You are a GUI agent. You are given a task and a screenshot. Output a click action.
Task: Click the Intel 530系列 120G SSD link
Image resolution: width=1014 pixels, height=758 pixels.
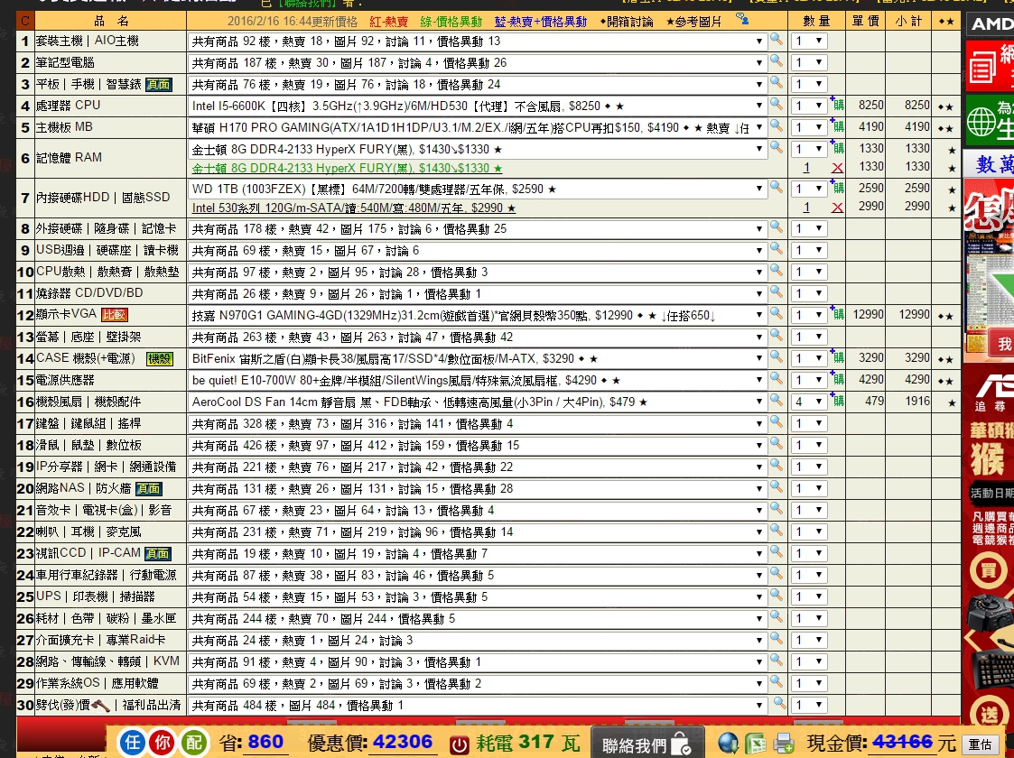coord(354,208)
